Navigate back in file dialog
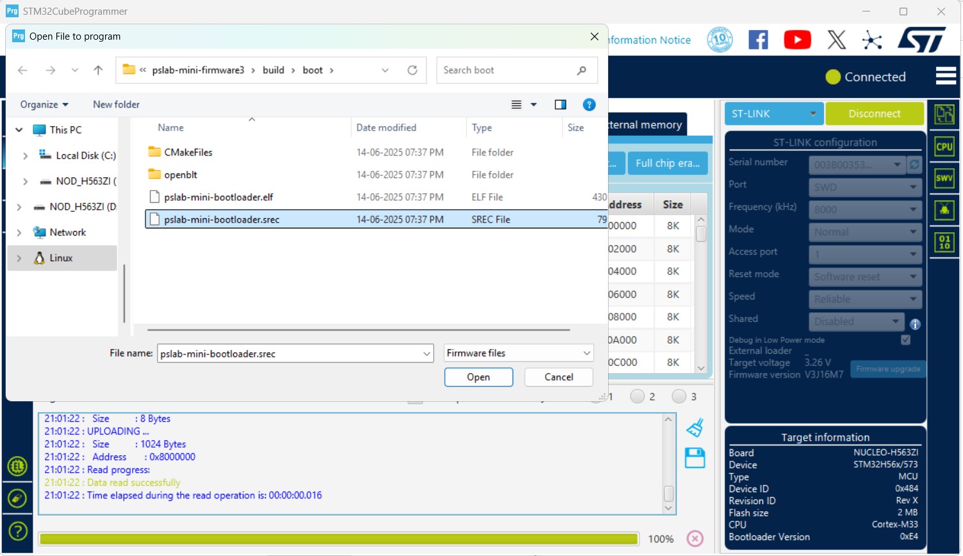 click(x=22, y=70)
